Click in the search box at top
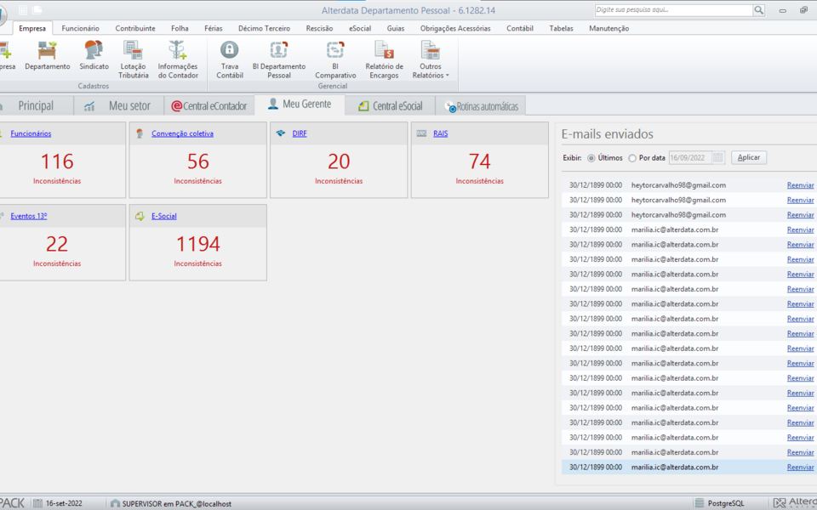Image resolution: width=817 pixels, height=510 pixels. [x=674, y=10]
